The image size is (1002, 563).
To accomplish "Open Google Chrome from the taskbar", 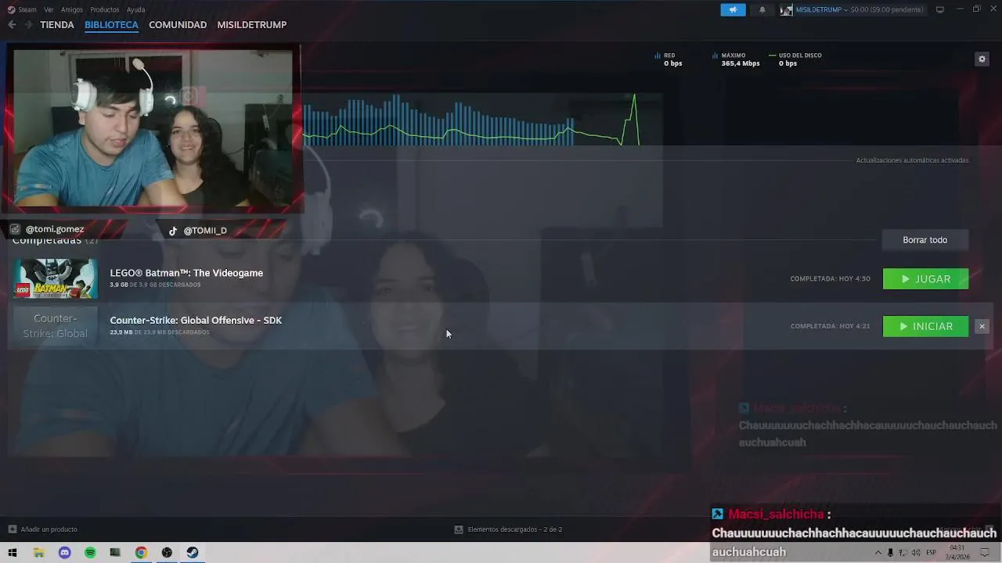I will click(141, 553).
